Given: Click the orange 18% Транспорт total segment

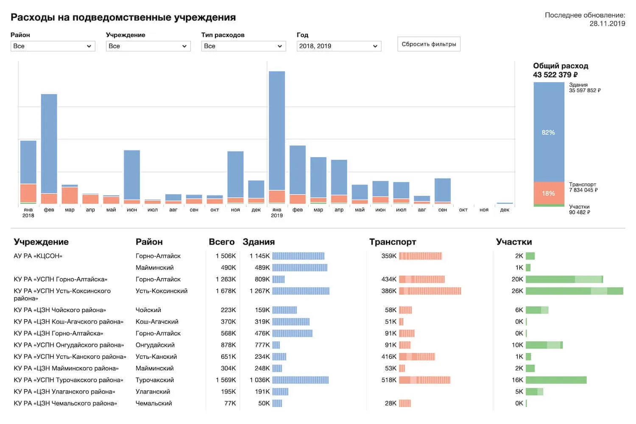Looking at the screenshot, I should (549, 193).
